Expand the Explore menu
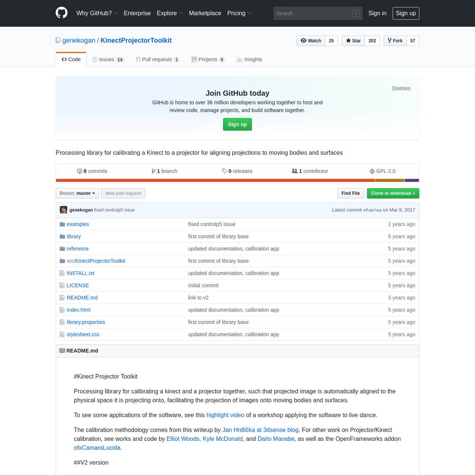Image resolution: width=475 pixels, height=475 pixels. pos(170,13)
